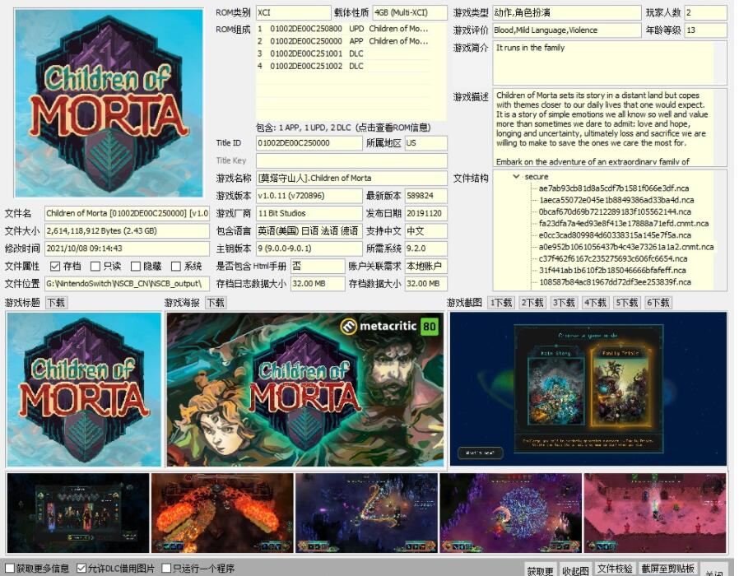Click the 游戏厂商 field 11 Bit Studios

point(309,213)
